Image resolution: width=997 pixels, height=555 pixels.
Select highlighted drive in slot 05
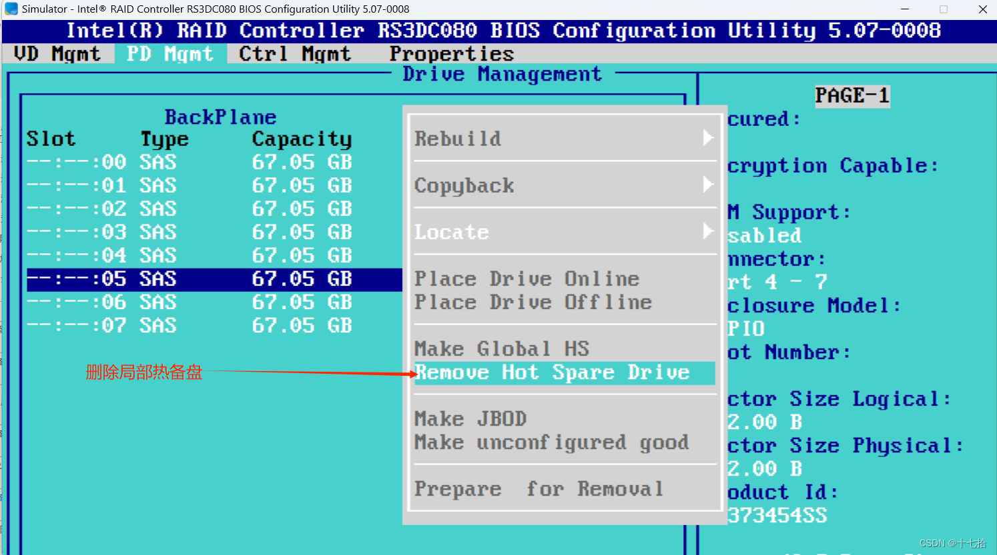click(214, 279)
